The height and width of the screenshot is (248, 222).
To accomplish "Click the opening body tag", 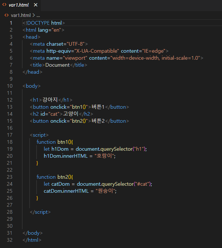I will pos(32,86).
